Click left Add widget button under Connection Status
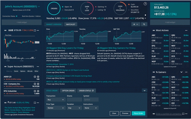Viewport: 191px width, 119px height. click(22, 22)
